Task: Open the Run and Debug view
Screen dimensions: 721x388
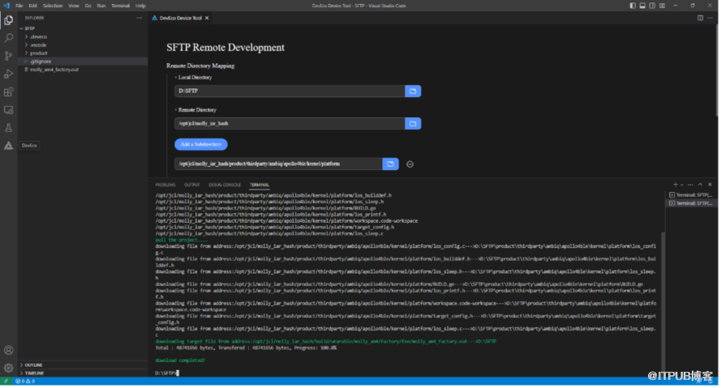Action: coord(8,74)
